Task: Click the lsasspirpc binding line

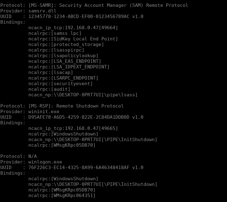Action: tap(56, 50)
